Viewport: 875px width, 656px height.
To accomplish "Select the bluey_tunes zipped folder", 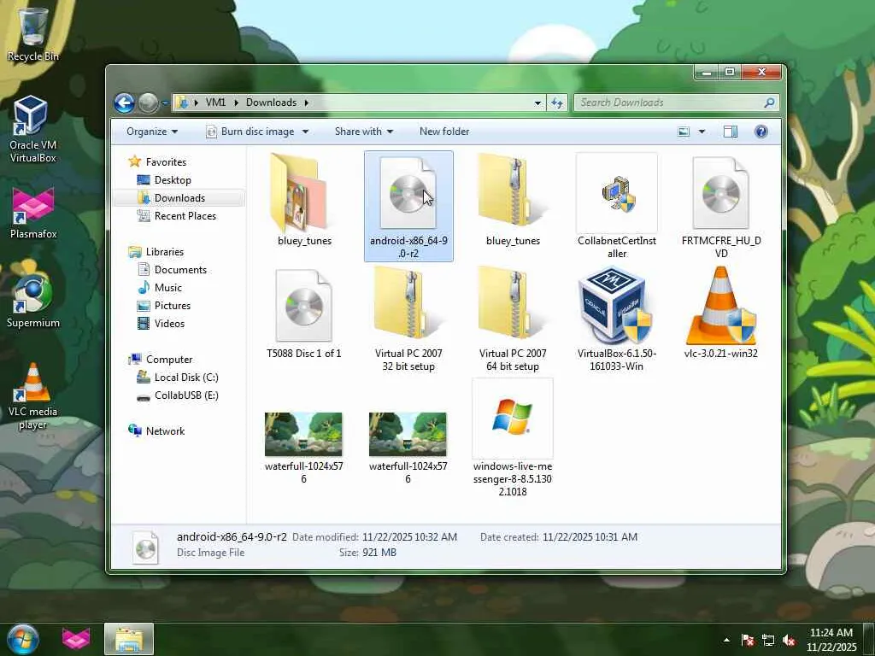I will coord(513,200).
